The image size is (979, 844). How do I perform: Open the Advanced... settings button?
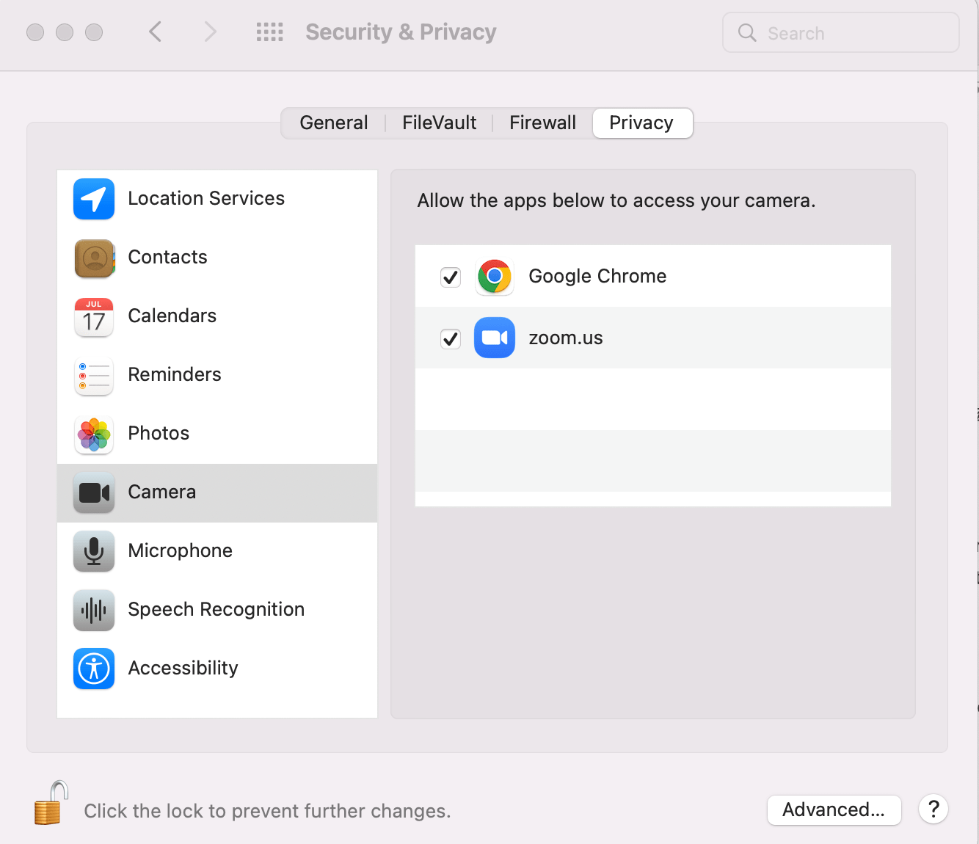point(834,810)
